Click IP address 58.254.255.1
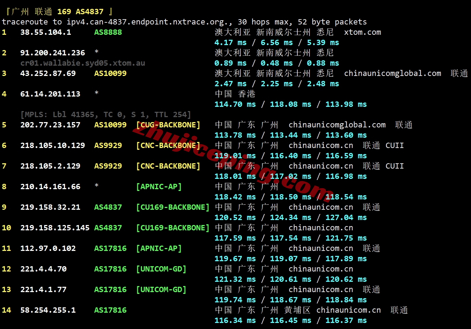Screen dimensions: 471x329 tap(48, 310)
